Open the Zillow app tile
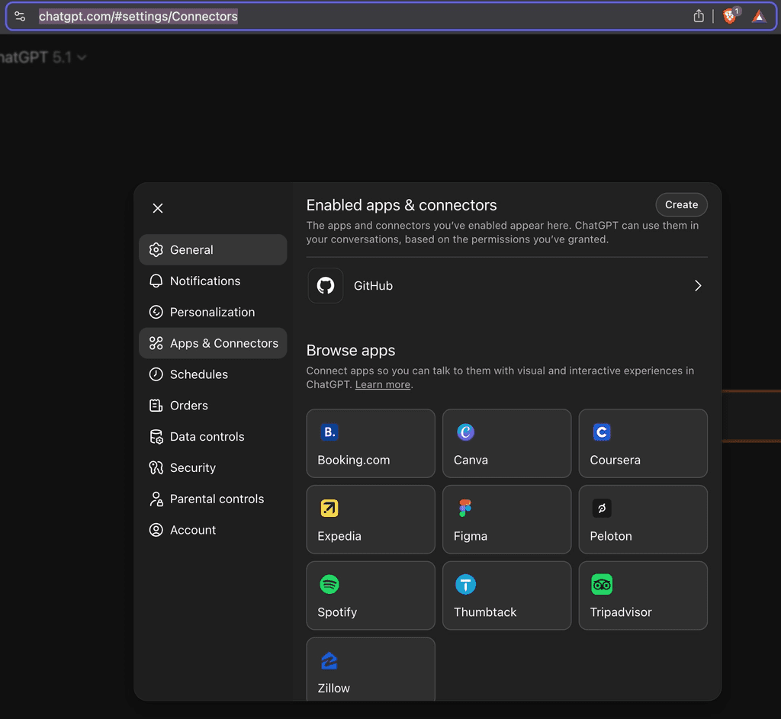Screen dimensions: 781x719 click(370, 669)
